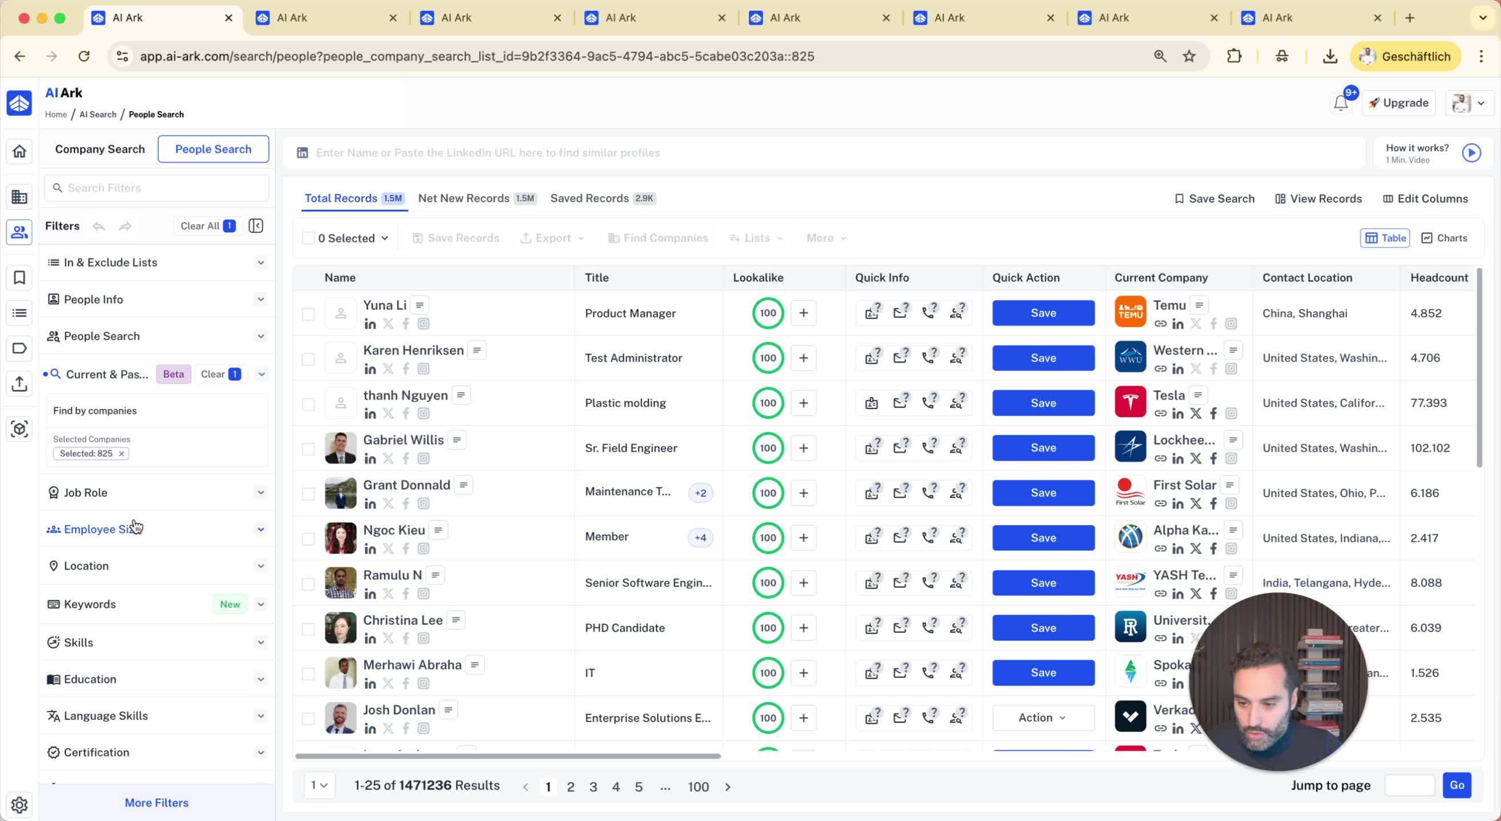Click the horizontal table scrollbar
The width and height of the screenshot is (1501, 821).
pos(507,756)
